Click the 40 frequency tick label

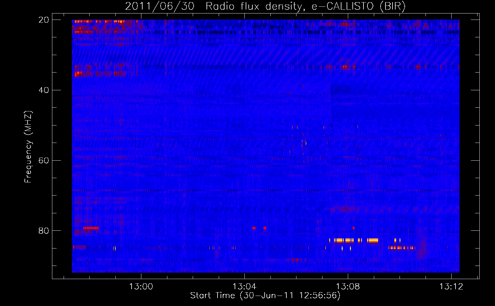coord(43,90)
